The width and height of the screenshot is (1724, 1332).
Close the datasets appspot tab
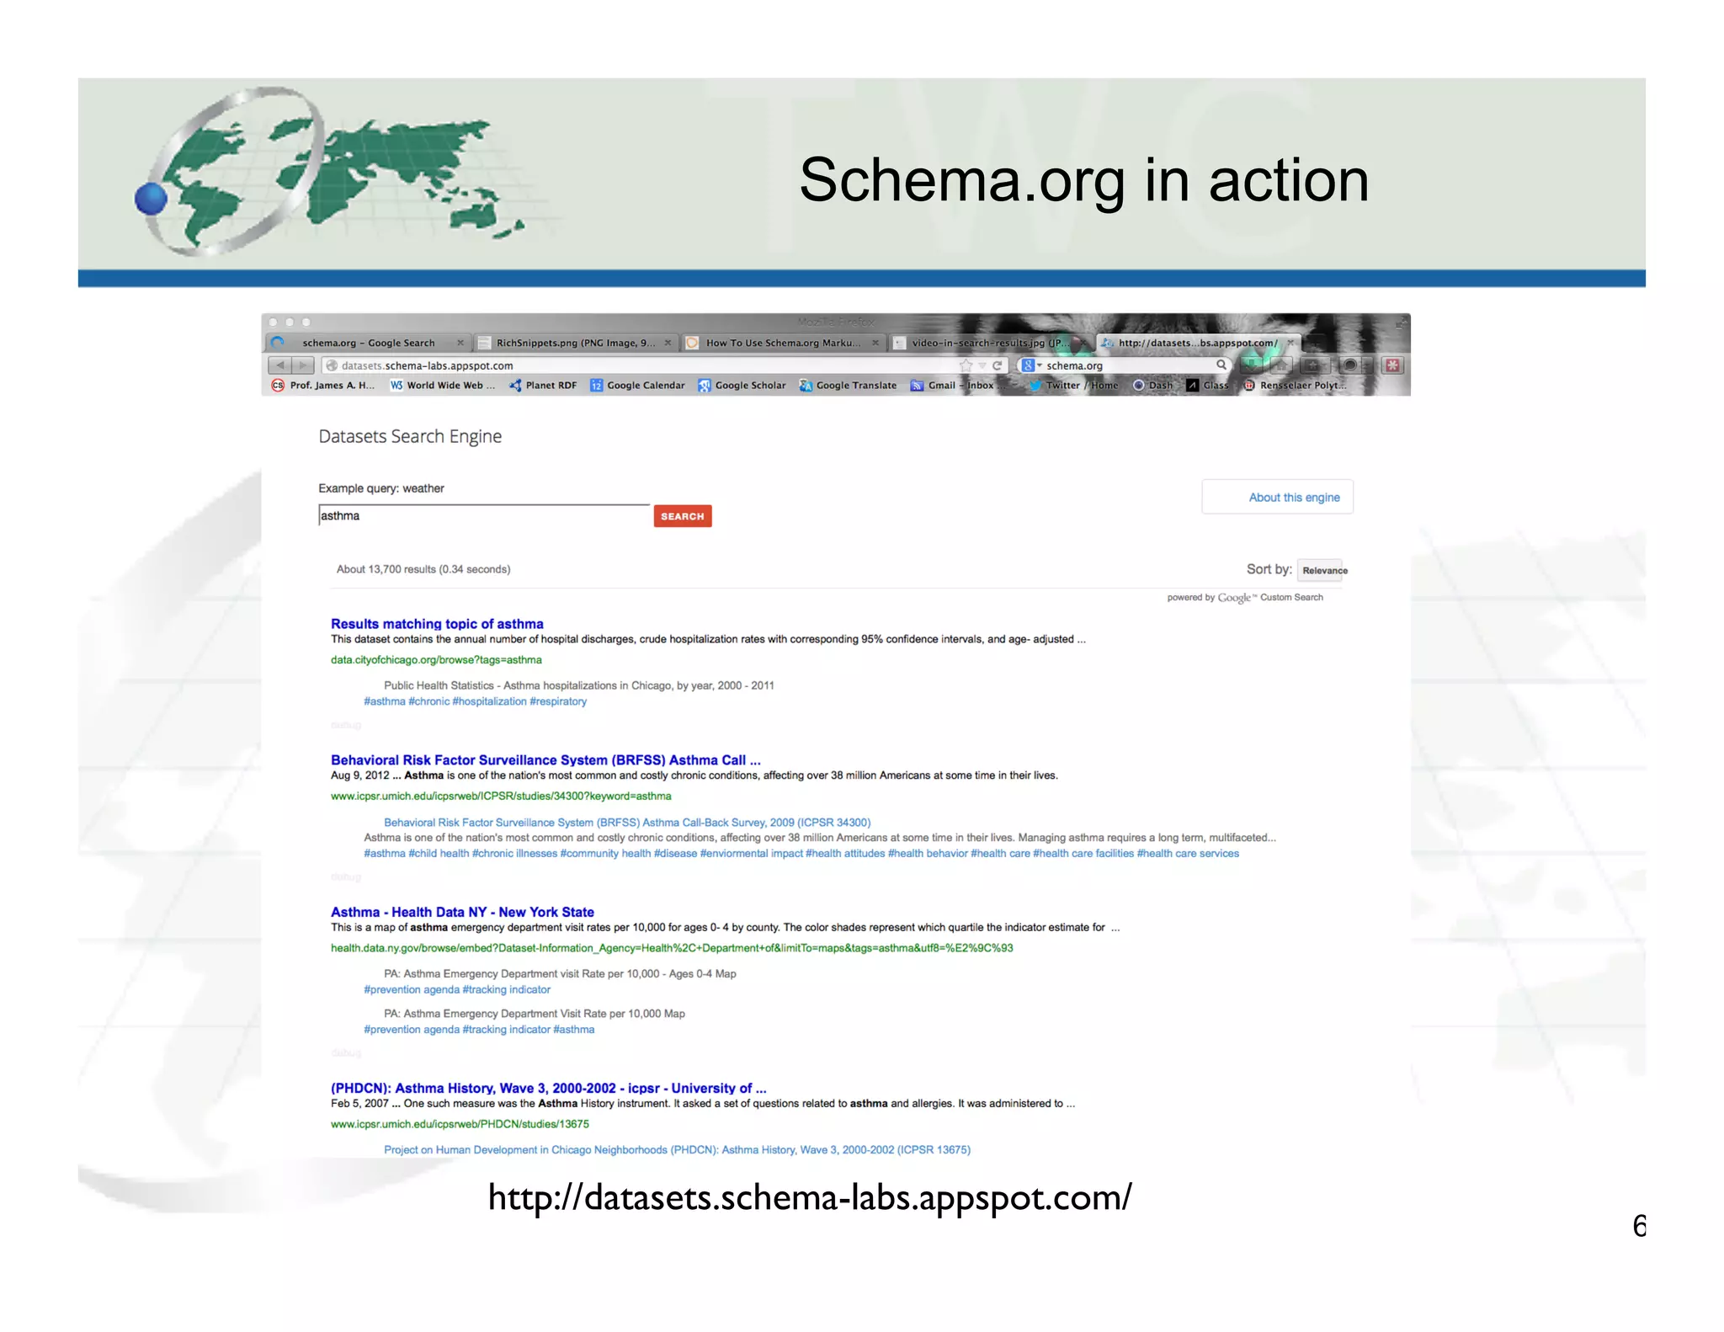[x=1290, y=343]
